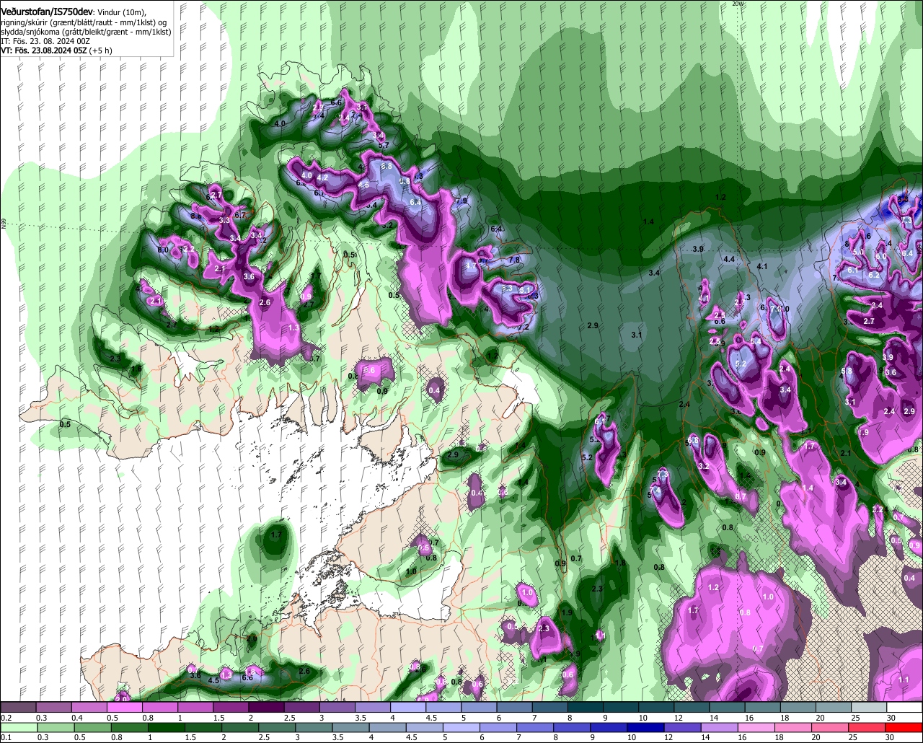Pick the pale gray 25 swatch in snow legend
Image resolution: width=923 pixels, height=743 pixels.
point(870,707)
